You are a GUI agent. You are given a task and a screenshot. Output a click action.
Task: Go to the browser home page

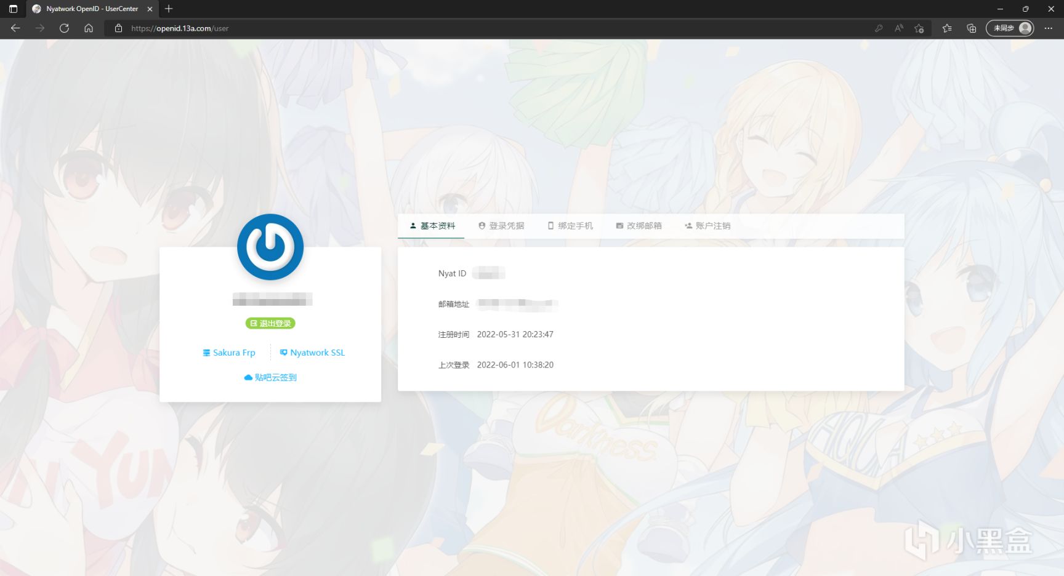click(89, 28)
